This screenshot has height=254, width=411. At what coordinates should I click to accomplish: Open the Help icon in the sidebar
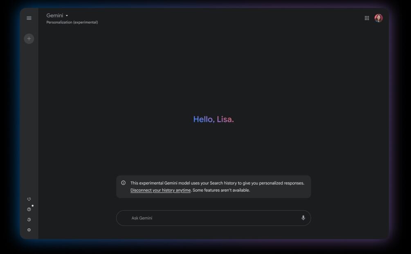(x=29, y=209)
